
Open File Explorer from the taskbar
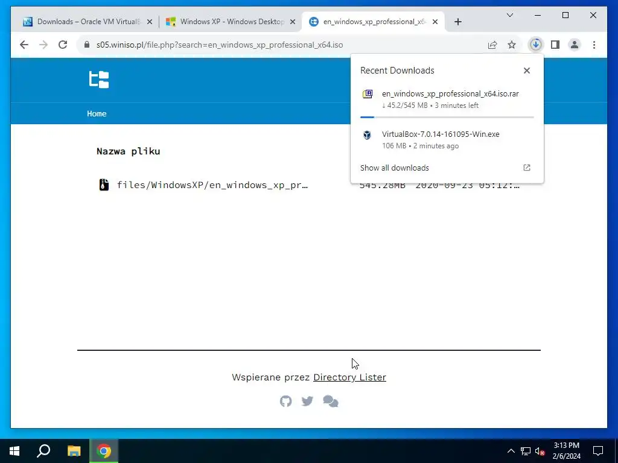pyautogui.click(x=74, y=451)
